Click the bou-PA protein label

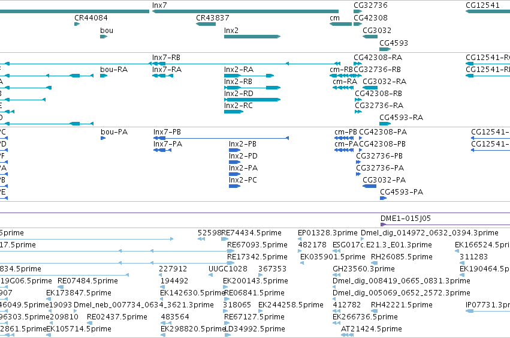114,132
